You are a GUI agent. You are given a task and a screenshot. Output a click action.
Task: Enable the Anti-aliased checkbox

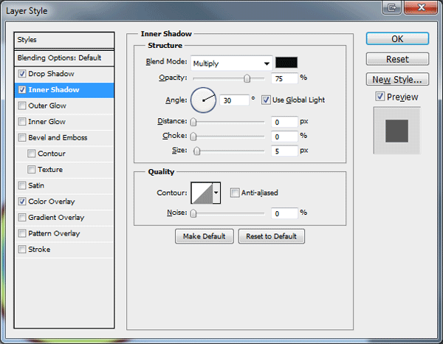235,193
